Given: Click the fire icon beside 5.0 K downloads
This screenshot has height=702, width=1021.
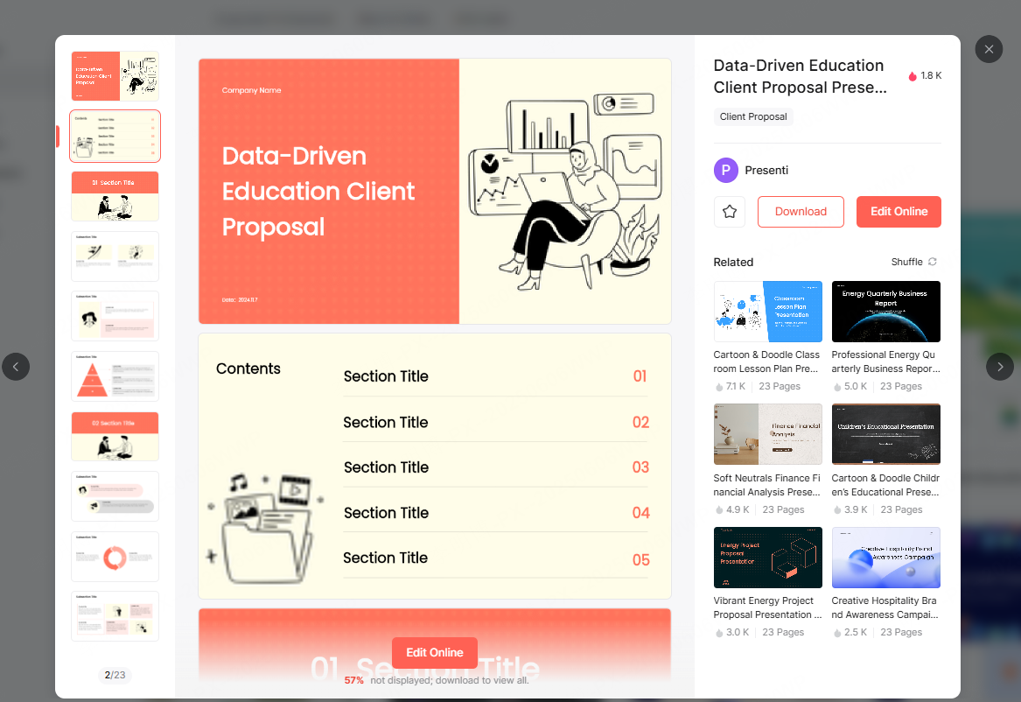Looking at the screenshot, I should [836, 386].
